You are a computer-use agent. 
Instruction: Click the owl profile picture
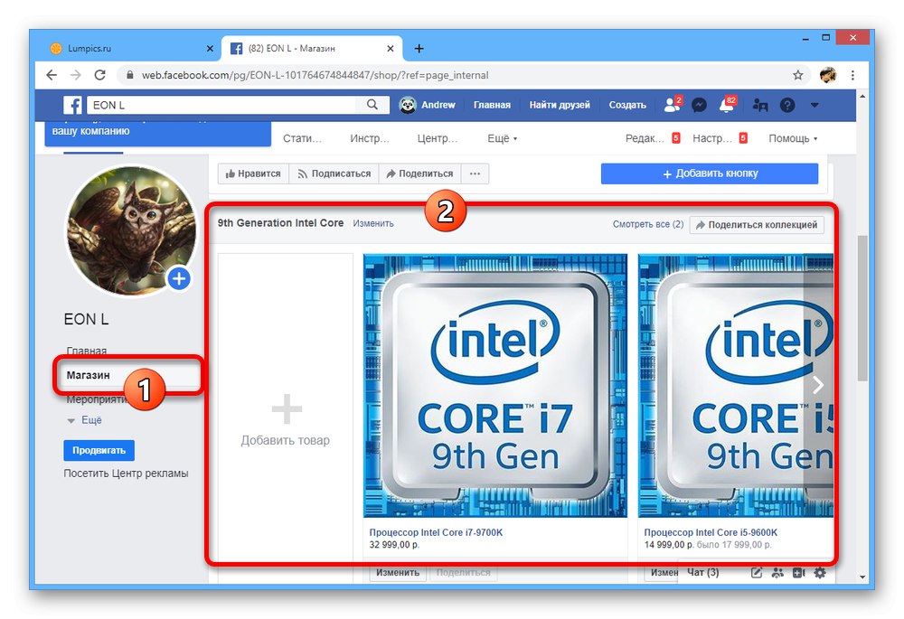click(131, 231)
